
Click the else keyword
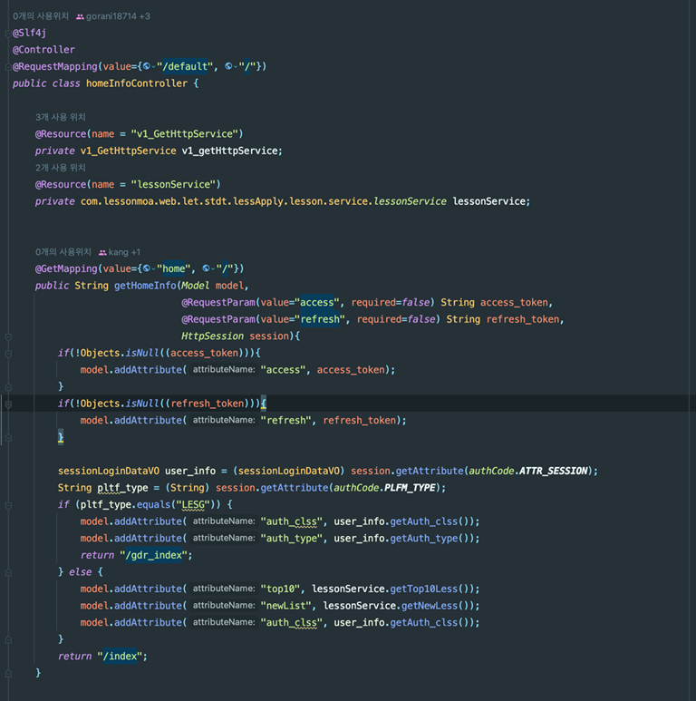[x=81, y=572]
